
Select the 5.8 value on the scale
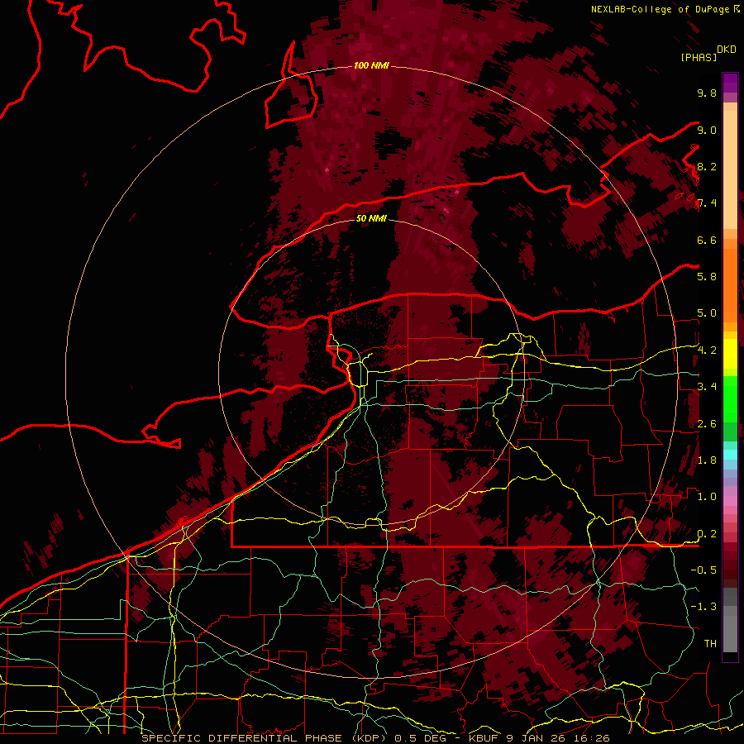click(707, 276)
